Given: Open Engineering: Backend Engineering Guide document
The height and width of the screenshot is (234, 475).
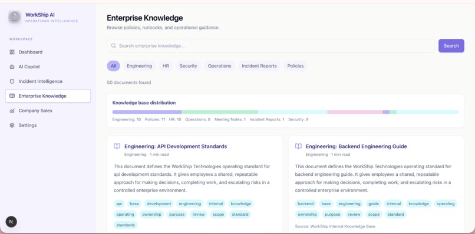Looking at the screenshot, I should 356,146.
